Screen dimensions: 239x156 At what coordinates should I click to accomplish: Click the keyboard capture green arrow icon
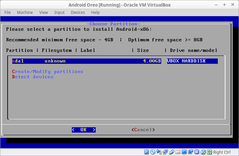[210, 152]
